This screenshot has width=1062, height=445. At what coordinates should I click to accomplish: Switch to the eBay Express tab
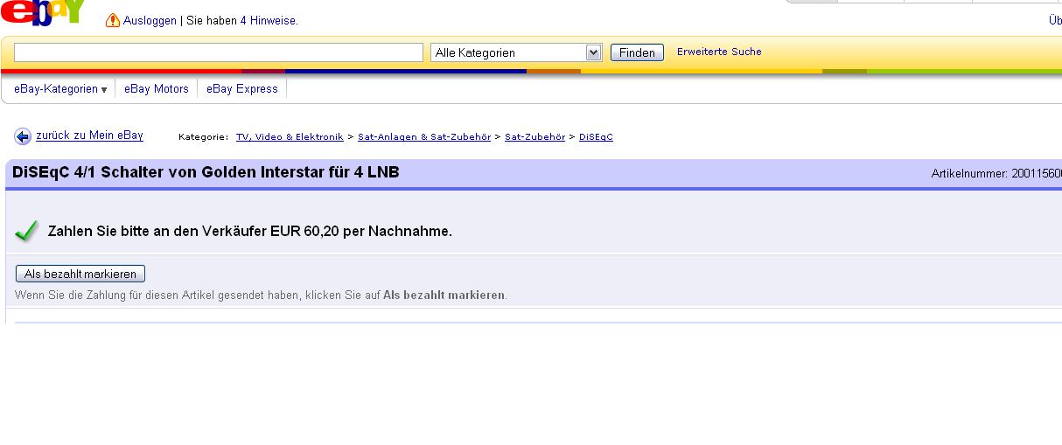coord(242,89)
